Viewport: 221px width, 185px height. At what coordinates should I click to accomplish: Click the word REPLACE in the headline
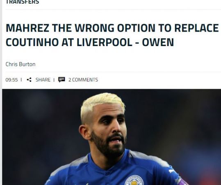[196, 28]
